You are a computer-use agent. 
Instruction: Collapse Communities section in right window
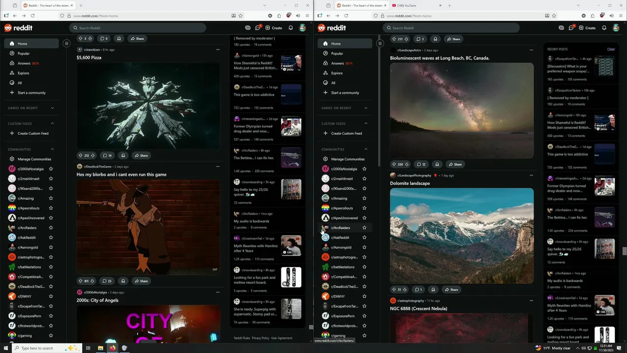click(366, 149)
